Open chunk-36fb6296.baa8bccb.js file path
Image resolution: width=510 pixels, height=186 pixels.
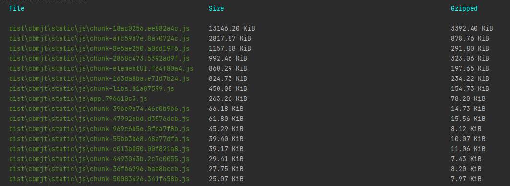point(99,169)
